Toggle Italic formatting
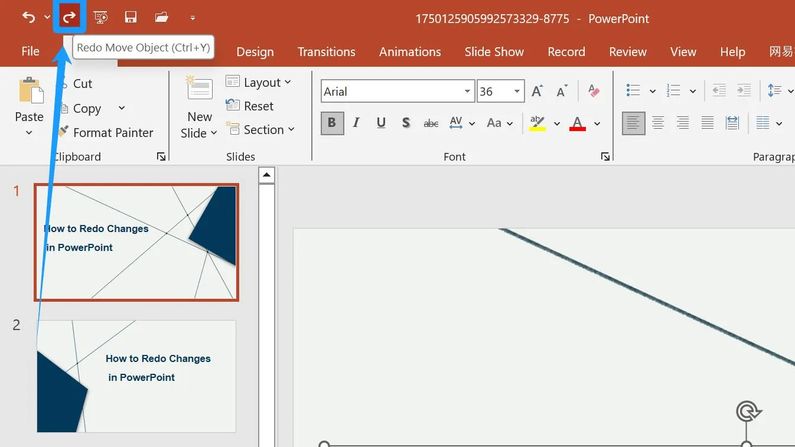795x447 pixels. (356, 123)
